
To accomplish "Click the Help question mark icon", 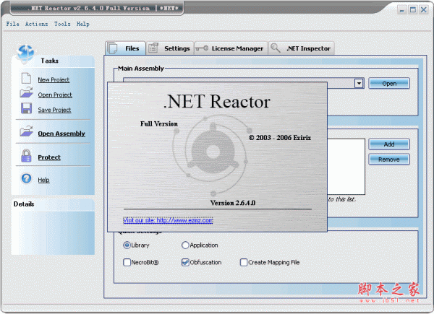I will pos(27,178).
